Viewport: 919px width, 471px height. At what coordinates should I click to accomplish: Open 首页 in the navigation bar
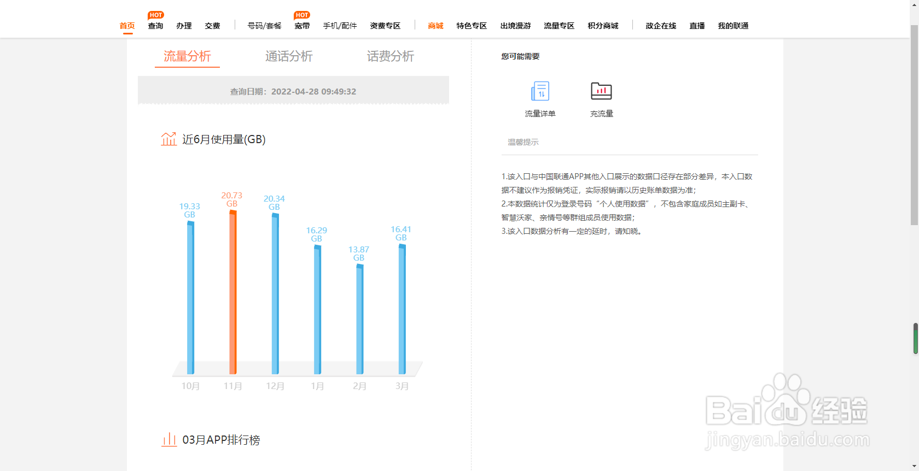pyautogui.click(x=127, y=26)
